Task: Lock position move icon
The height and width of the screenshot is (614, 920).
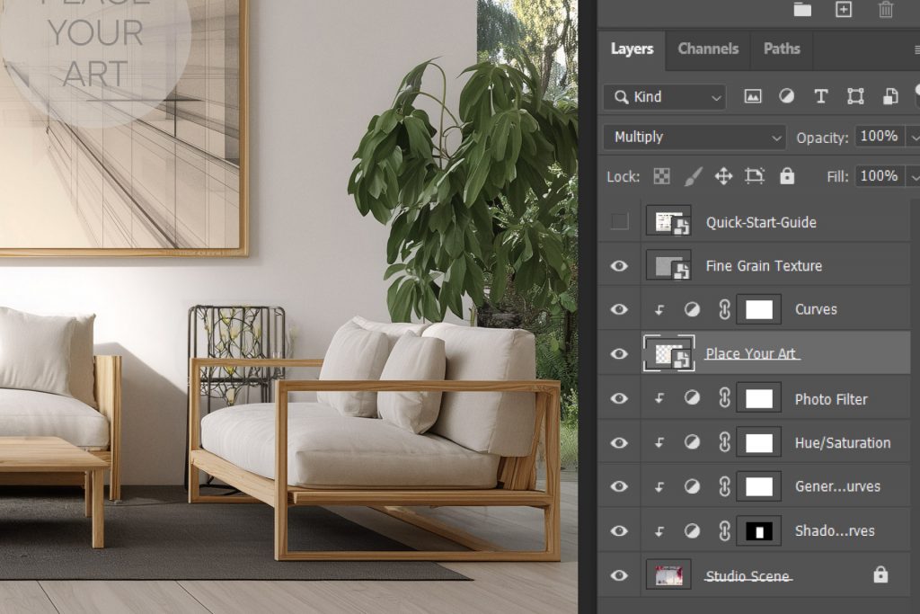Action: [723, 176]
